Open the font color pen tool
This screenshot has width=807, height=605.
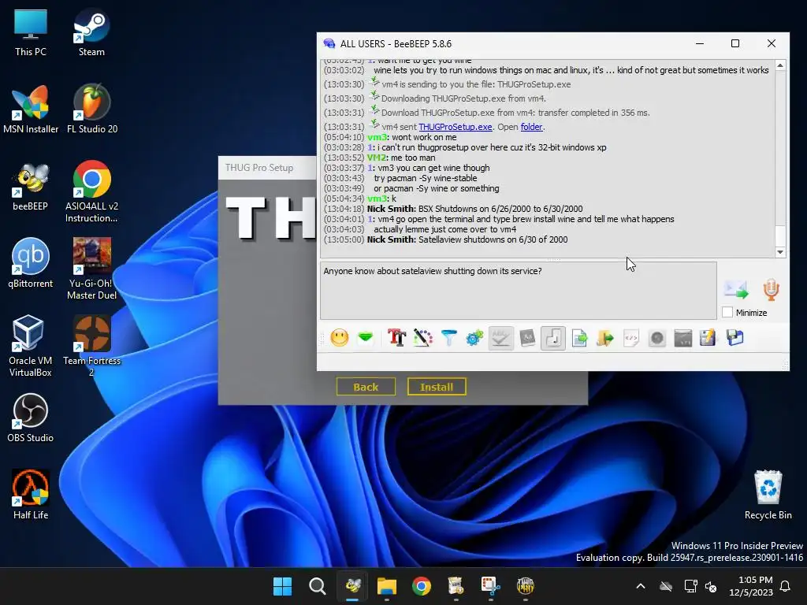pyautogui.click(x=423, y=338)
